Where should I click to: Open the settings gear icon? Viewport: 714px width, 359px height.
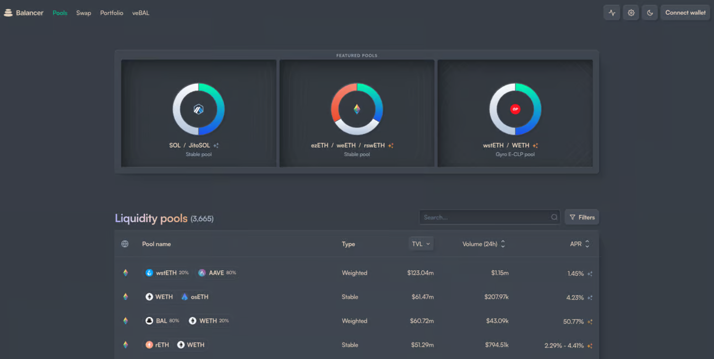[631, 13]
